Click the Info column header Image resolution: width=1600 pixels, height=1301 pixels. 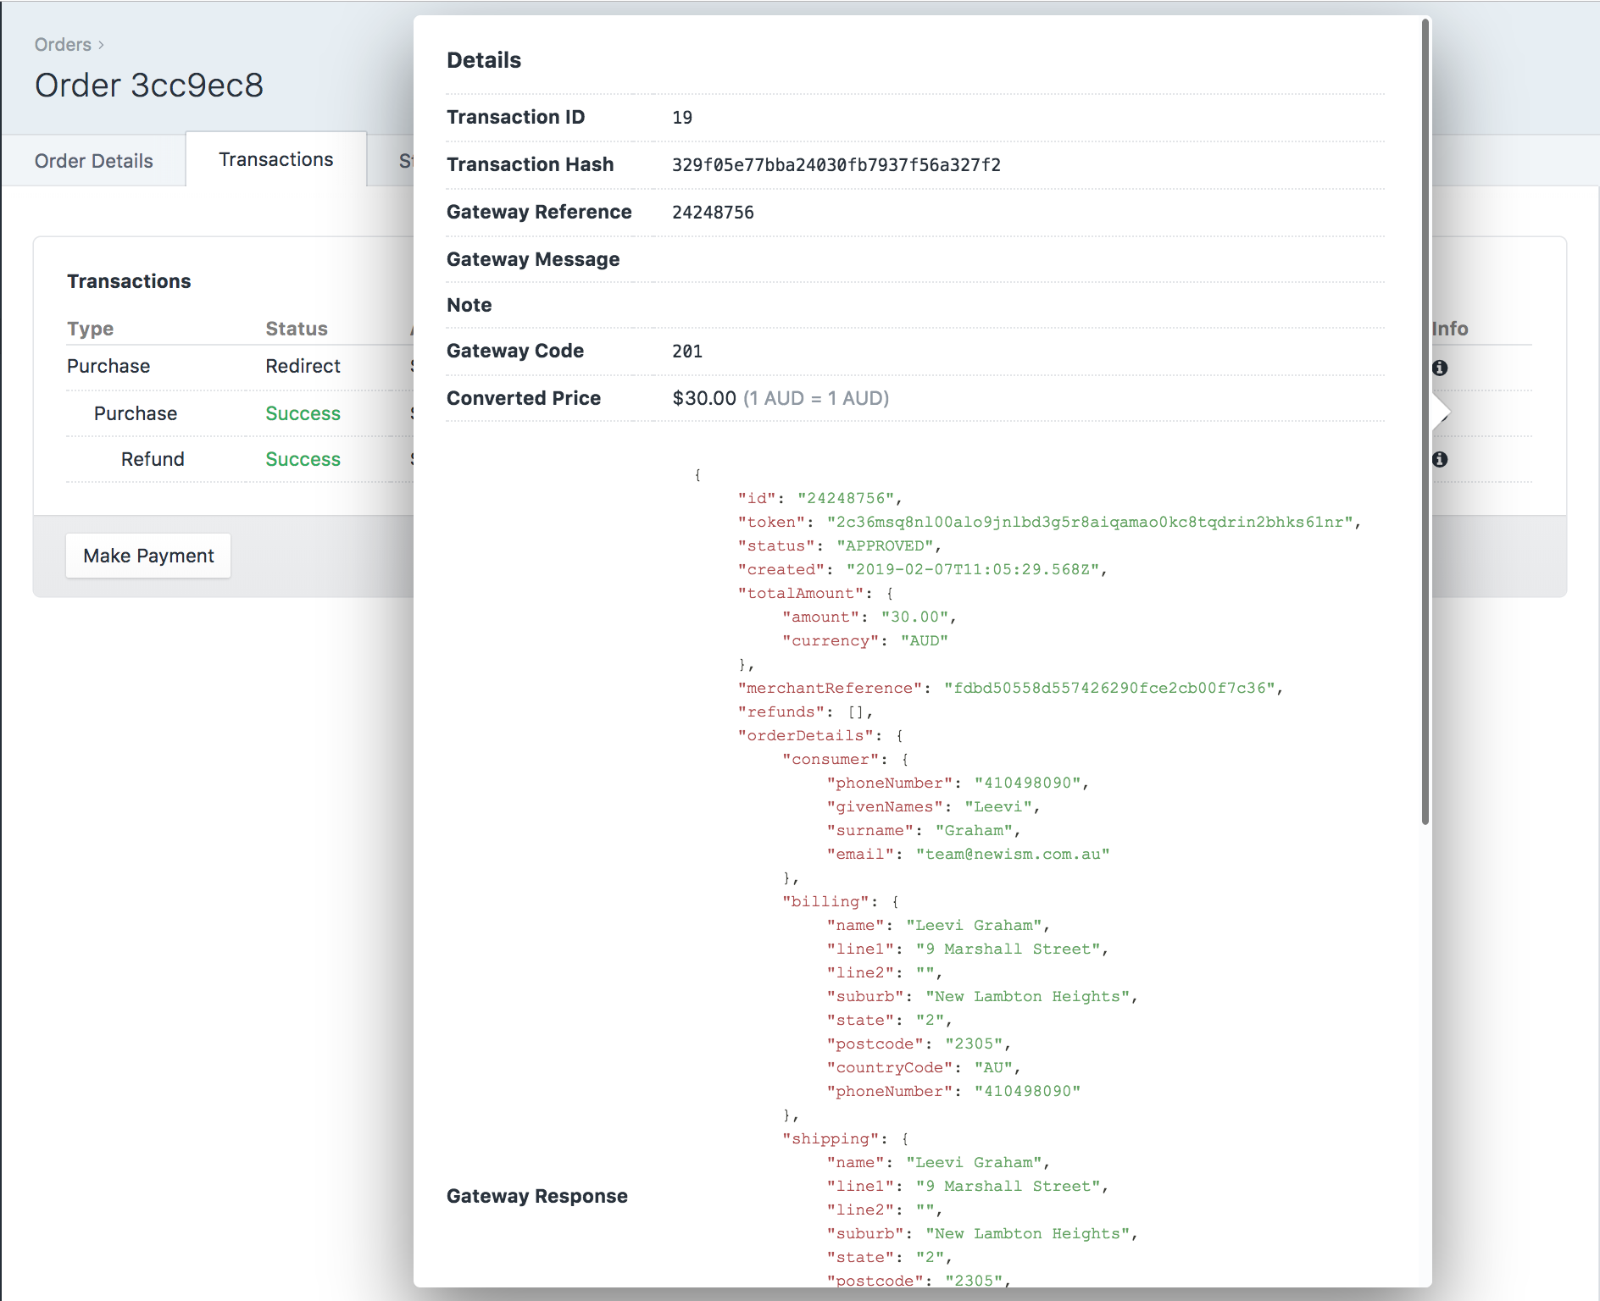point(1450,329)
